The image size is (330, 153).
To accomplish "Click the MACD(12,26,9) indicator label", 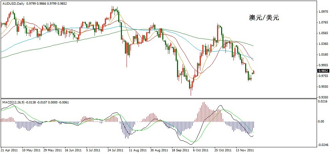I will point(13,102).
